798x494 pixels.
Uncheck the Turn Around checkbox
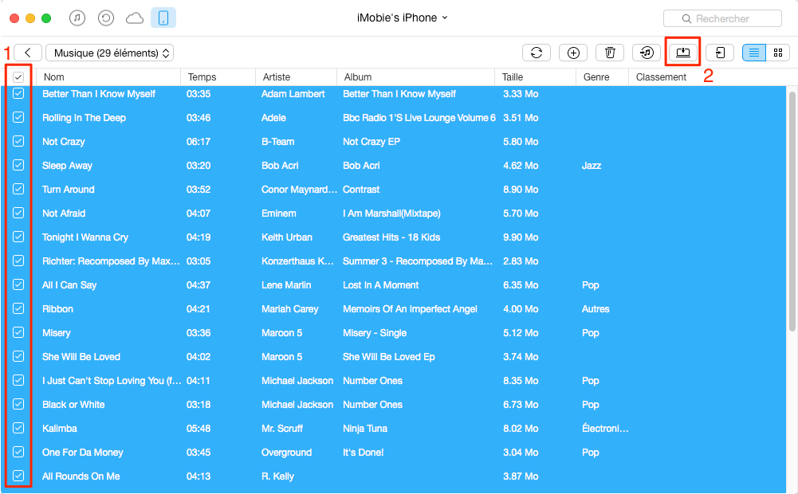18,189
